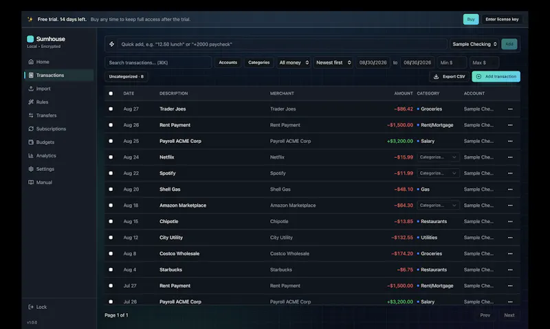The height and width of the screenshot is (329, 550).
Task: Open the Categories filter
Action: (259, 63)
